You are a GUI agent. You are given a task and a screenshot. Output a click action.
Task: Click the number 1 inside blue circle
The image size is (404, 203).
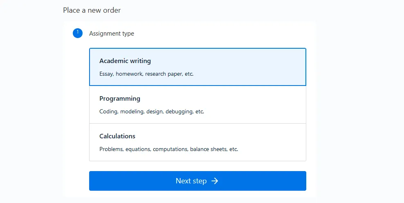78,32
